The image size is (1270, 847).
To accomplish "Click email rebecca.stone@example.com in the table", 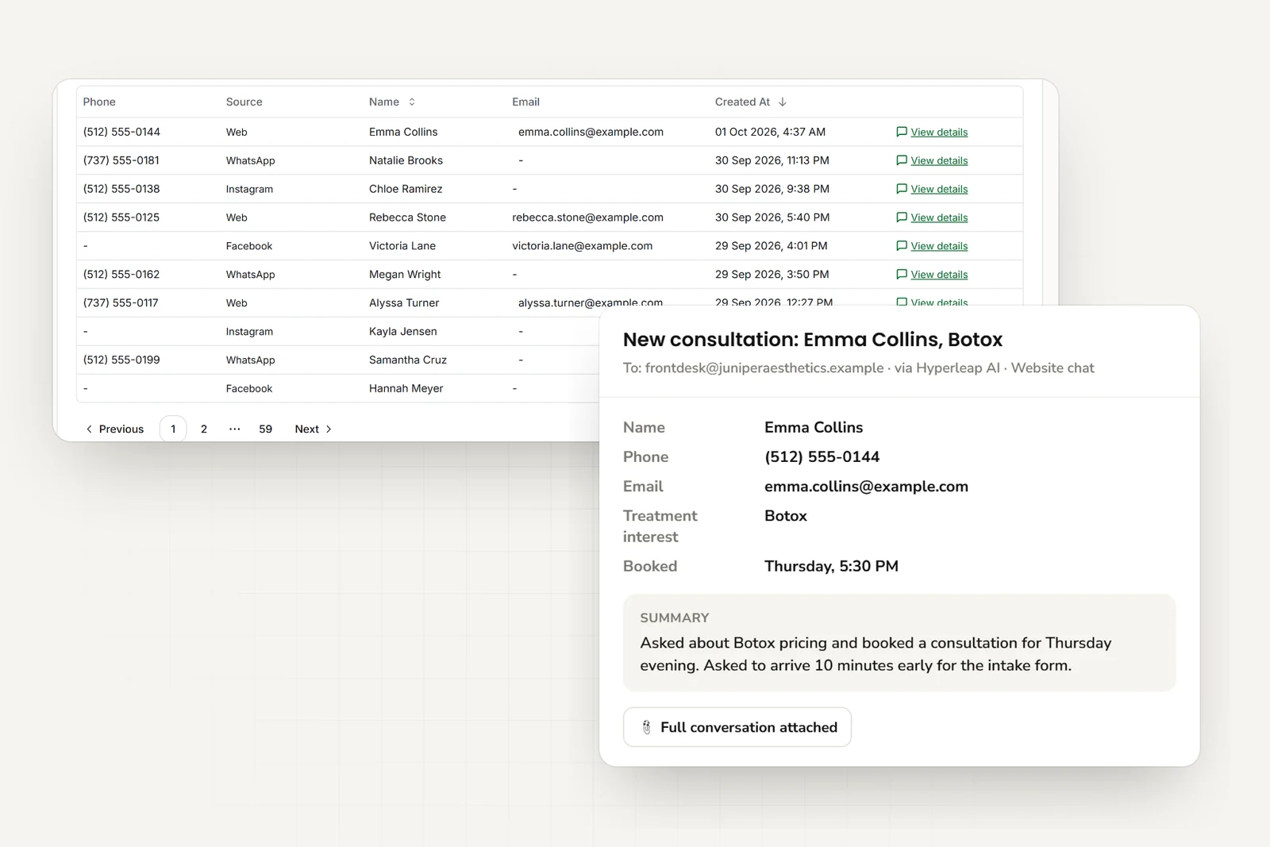I will [587, 218].
